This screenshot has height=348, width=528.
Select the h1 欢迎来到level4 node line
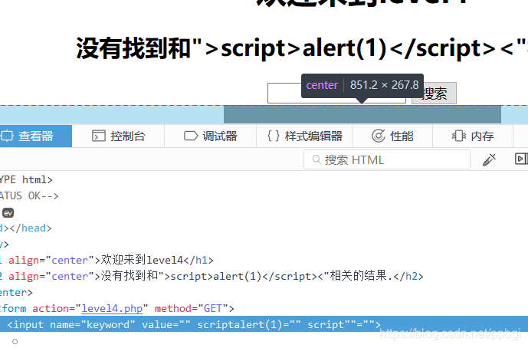pyautogui.click(x=107, y=260)
